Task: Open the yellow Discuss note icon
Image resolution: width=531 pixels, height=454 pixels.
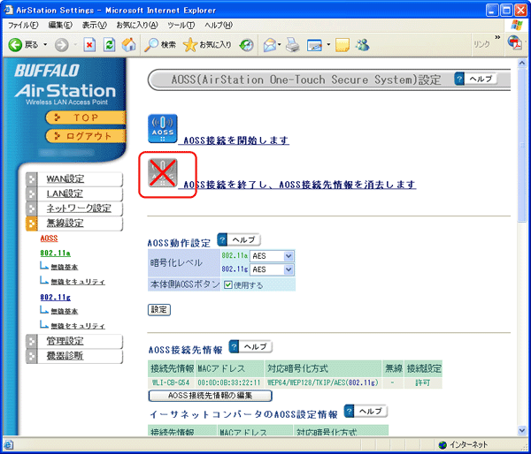Action: click(342, 45)
